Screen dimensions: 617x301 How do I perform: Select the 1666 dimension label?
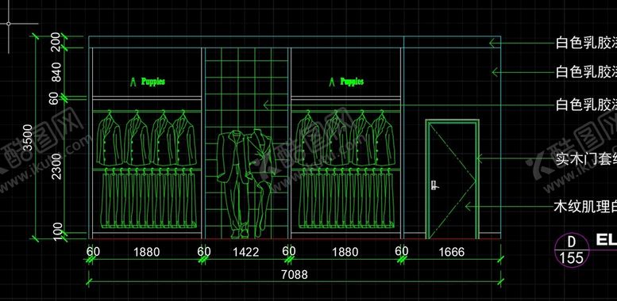[451, 252]
